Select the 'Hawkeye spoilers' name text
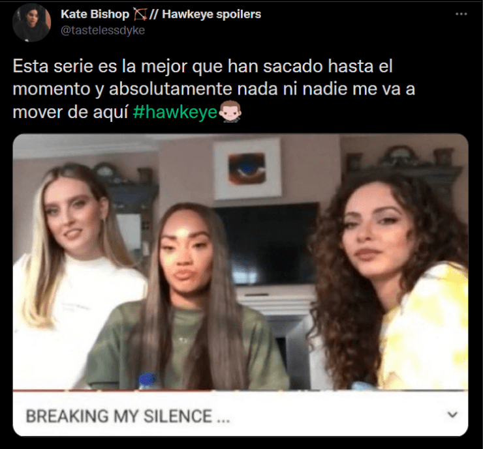Image resolution: width=483 pixels, height=449 pixels. click(211, 14)
